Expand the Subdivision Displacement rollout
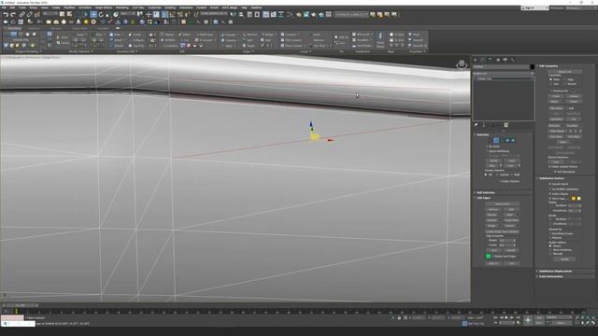Screen dimensions: 598x336 555,272
